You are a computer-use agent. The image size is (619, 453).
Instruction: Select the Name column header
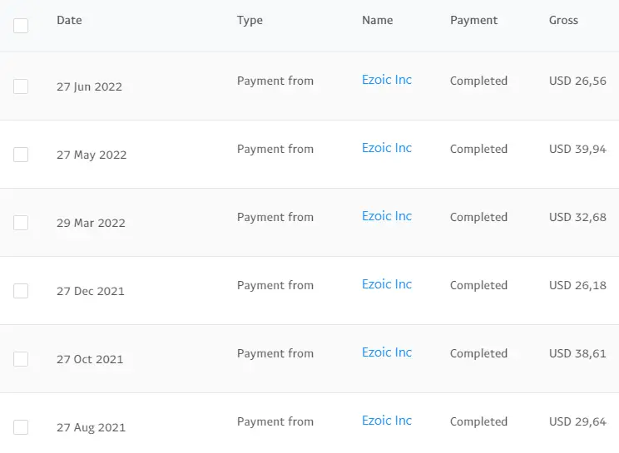point(378,20)
